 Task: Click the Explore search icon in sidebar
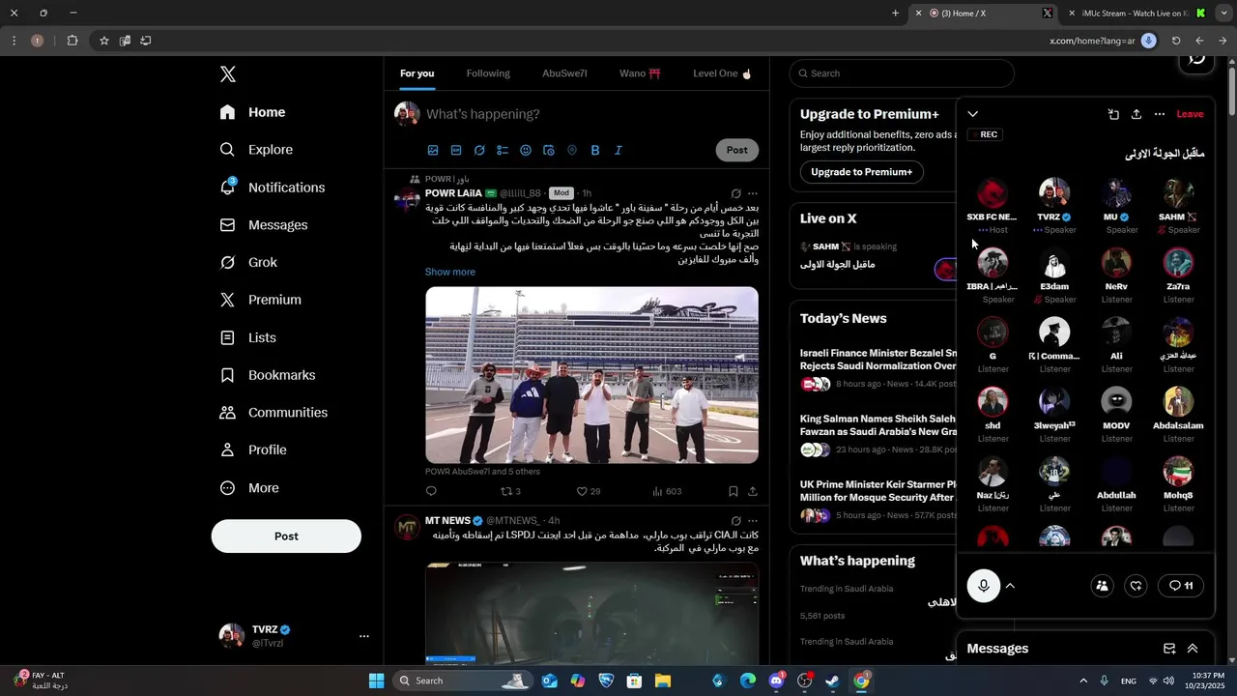coord(227,150)
